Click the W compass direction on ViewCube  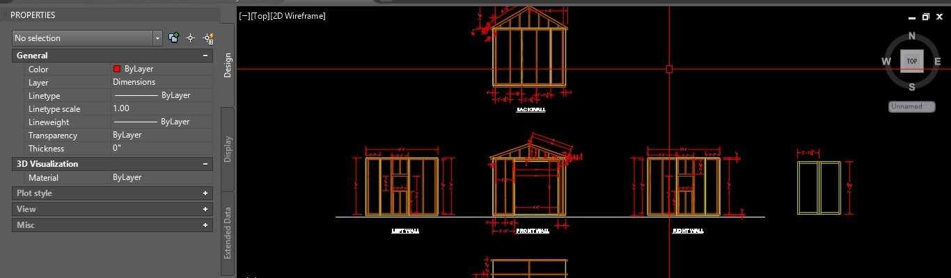coord(887,62)
